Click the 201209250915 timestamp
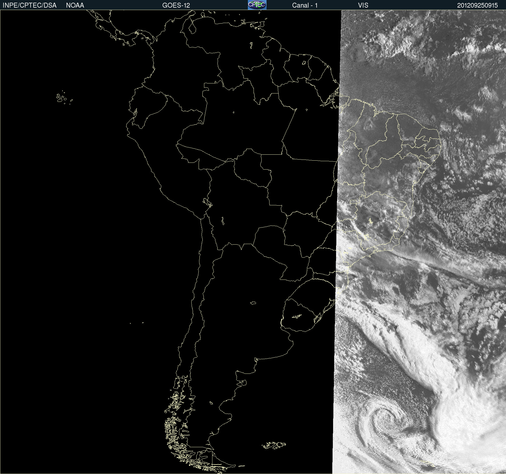The width and height of the screenshot is (506, 474). pyautogui.click(x=477, y=5)
